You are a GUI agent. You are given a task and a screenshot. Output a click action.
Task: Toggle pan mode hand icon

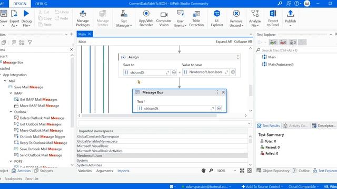[203, 171]
